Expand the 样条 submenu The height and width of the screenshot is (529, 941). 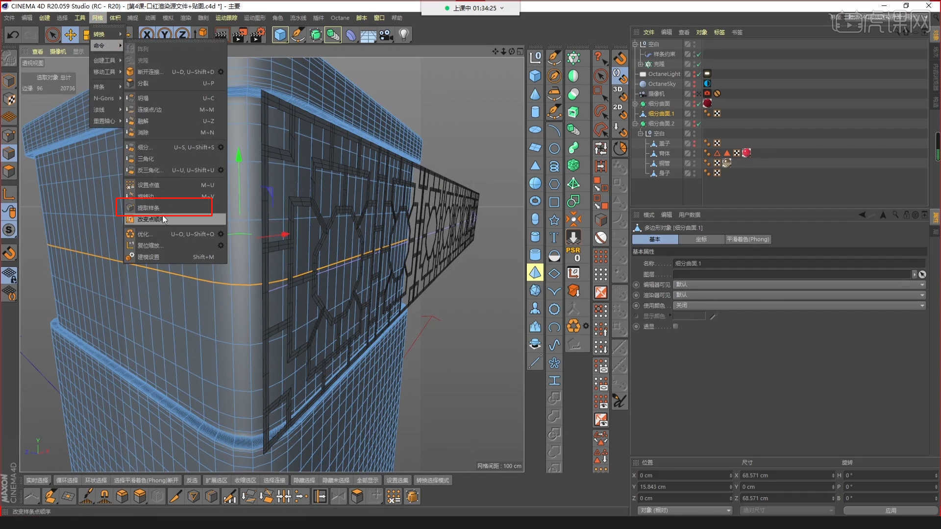(107, 87)
